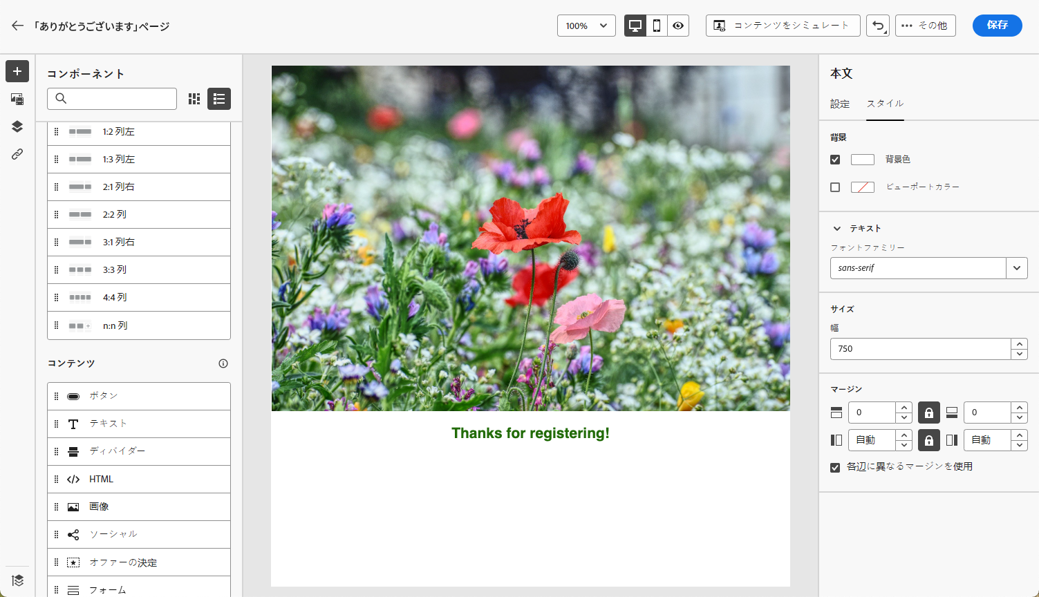
Task: Open the links icon in sidebar
Action: pyautogui.click(x=17, y=154)
